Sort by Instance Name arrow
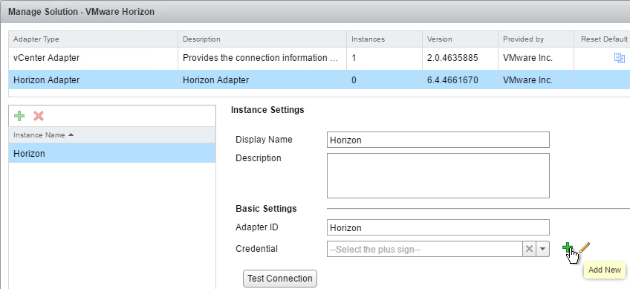Screen dimensions: 630x289 pyautogui.click(x=71, y=135)
